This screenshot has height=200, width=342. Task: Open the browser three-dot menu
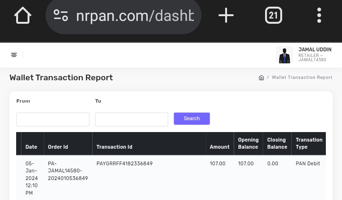pyautogui.click(x=319, y=16)
